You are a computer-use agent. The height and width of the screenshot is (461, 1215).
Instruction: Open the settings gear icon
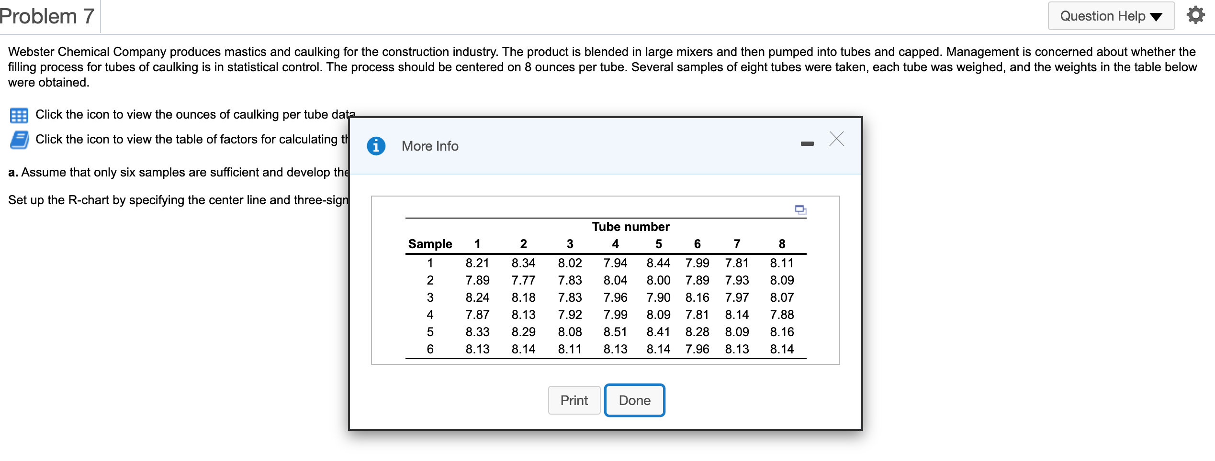tap(1195, 16)
